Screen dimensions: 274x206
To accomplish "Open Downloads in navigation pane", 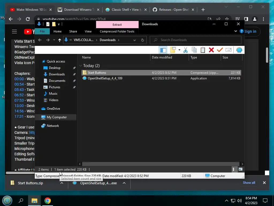I will pos(57,74).
